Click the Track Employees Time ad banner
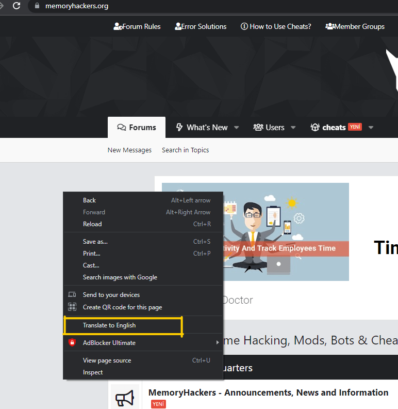 (286, 232)
